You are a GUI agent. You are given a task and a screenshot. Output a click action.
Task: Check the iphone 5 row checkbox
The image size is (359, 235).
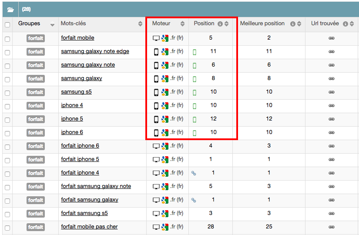[x=7, y=120]
